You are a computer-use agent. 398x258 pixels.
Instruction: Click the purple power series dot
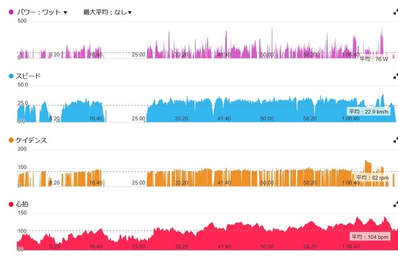(x=12, y=12)
